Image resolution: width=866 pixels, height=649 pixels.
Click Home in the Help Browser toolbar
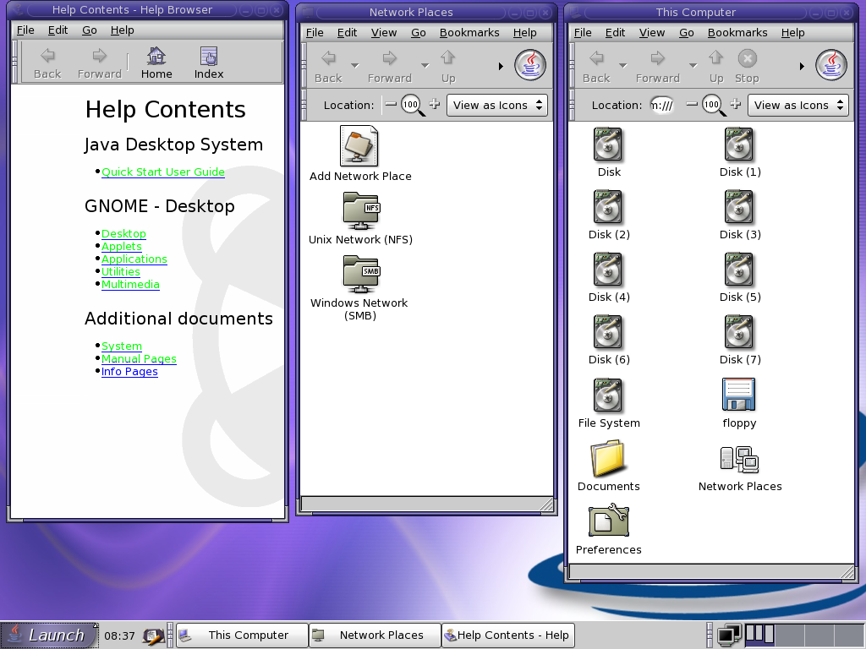156,63
